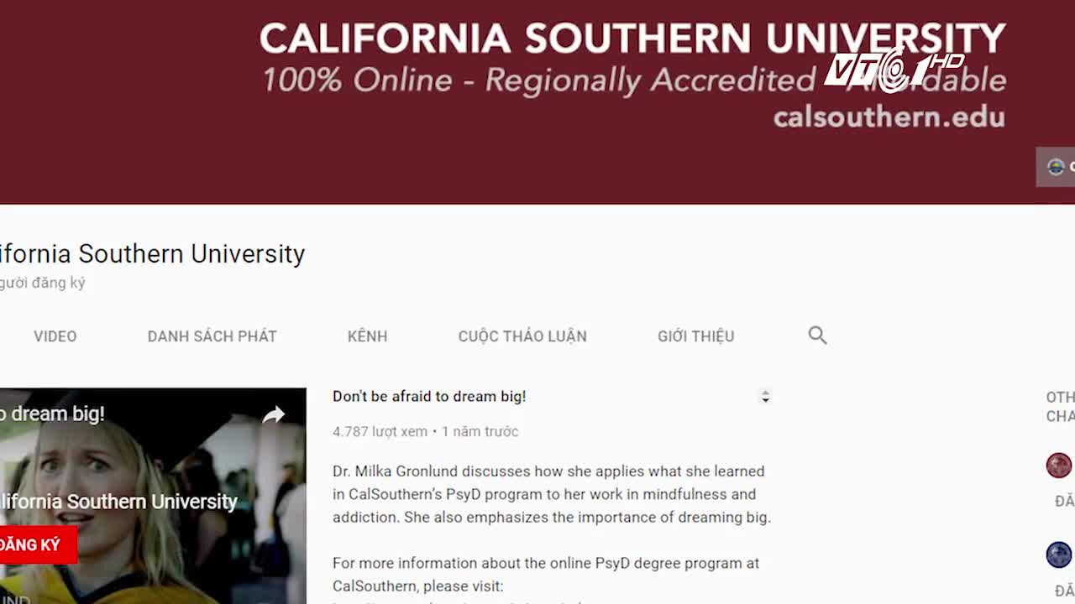Select the KÊNH tab

(367, 336)
